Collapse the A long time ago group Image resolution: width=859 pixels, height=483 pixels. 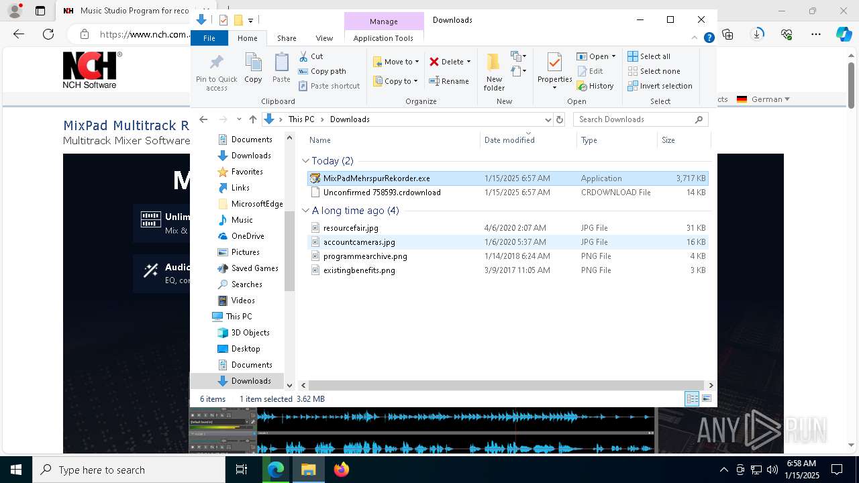[306, 211]
